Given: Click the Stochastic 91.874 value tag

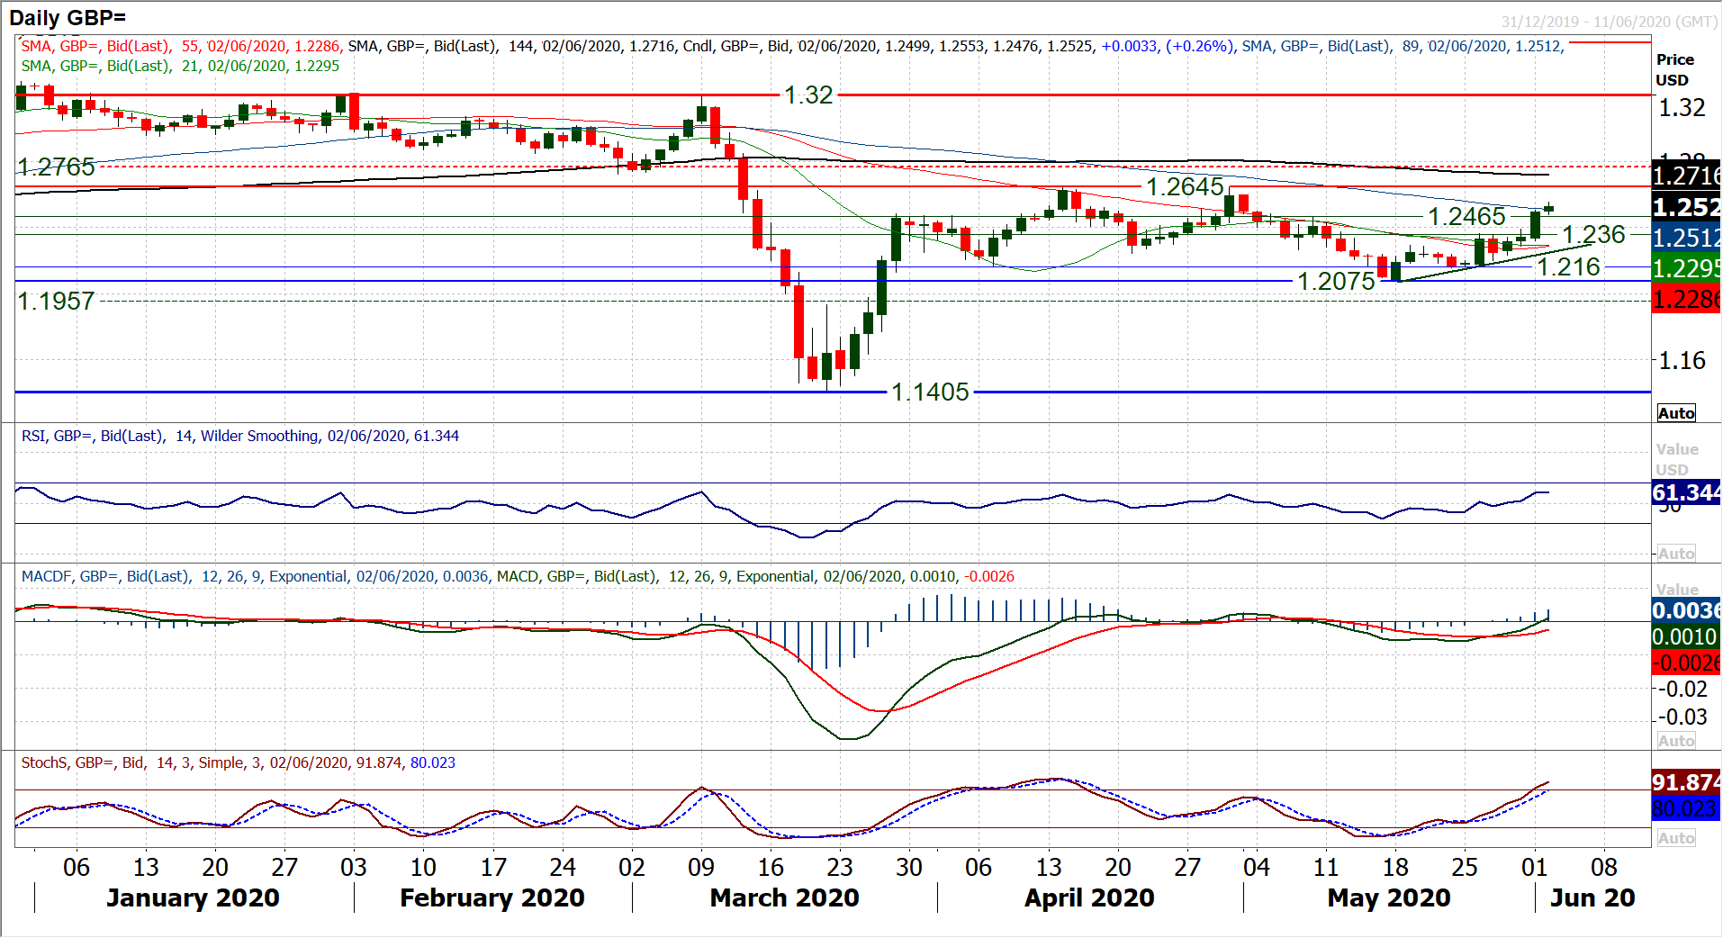Looking at the screenshot, I should pyautogui.click(x=1685, y=781).
